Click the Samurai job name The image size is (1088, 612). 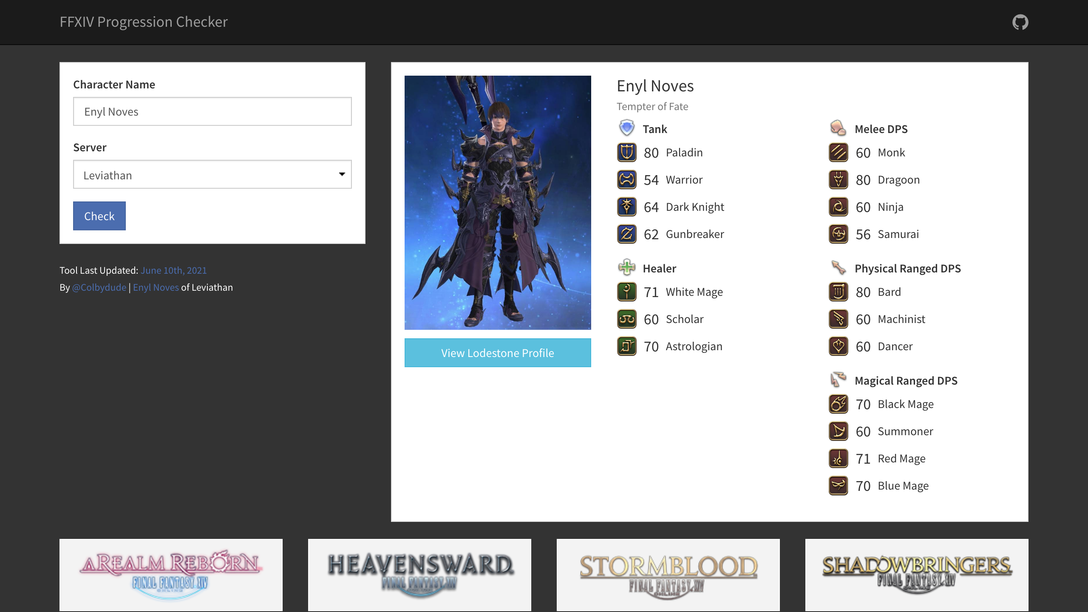(898, 234)
